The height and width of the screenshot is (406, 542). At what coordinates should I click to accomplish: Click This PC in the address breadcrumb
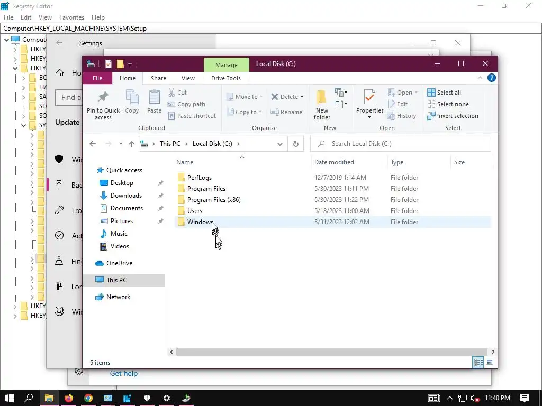[170, 144]
